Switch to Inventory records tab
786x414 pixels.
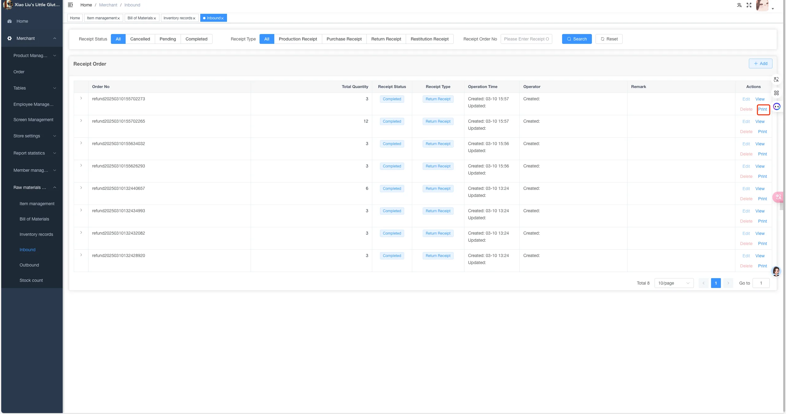pyautogui.click(x=178, y=18)
